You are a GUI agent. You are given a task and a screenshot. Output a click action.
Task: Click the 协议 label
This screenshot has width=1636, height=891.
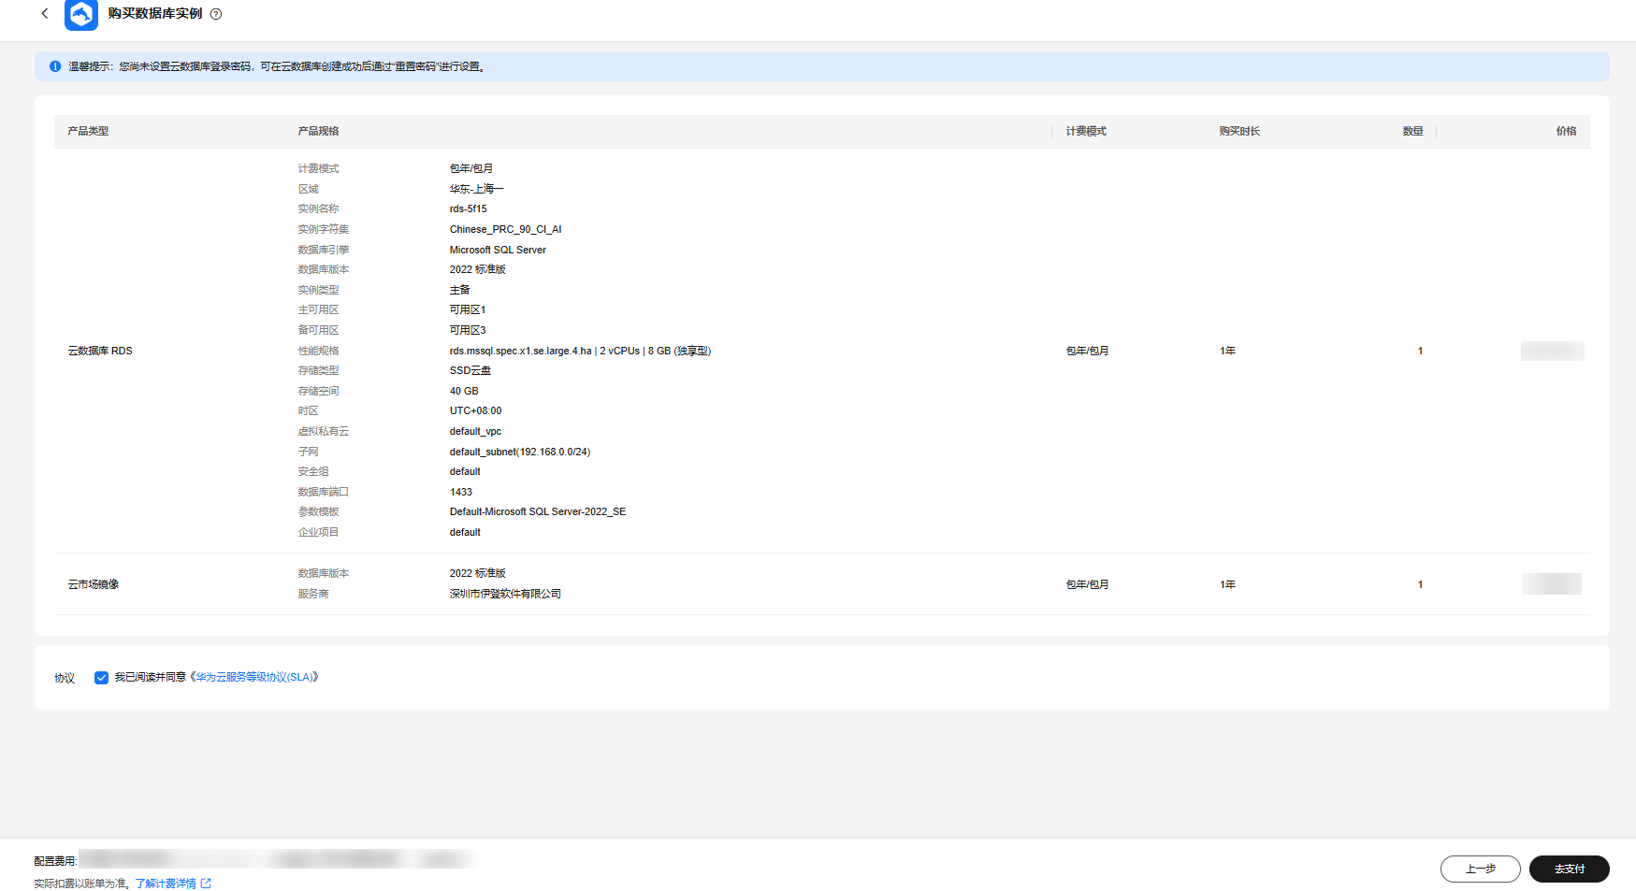[65, 678]
